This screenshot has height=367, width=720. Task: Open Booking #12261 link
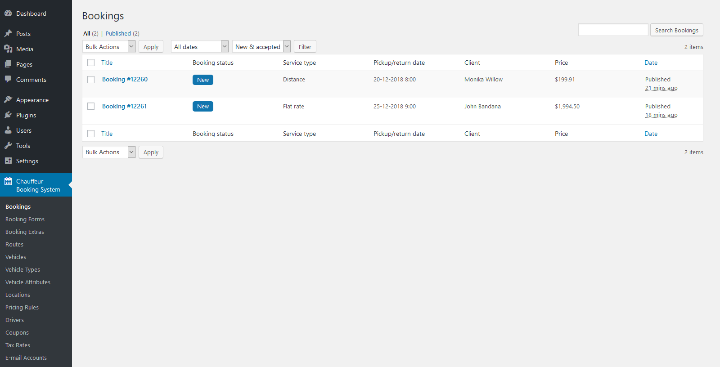124,106
